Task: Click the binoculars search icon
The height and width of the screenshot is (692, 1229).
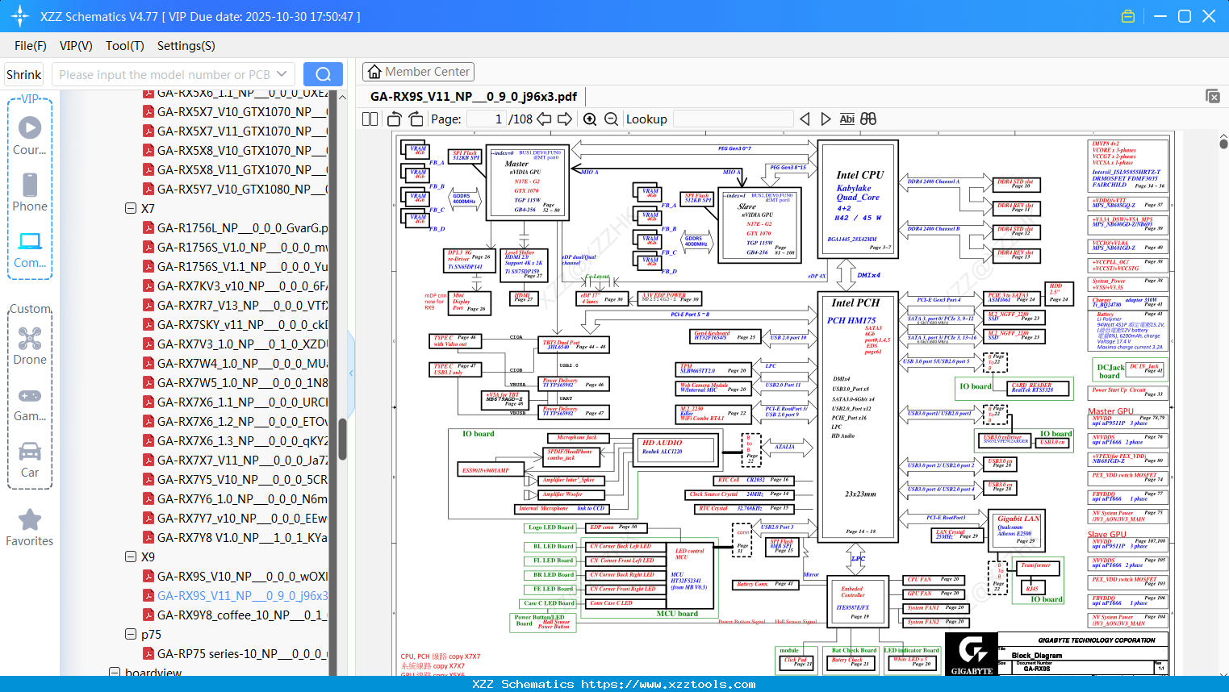Action: coord(868,119)
